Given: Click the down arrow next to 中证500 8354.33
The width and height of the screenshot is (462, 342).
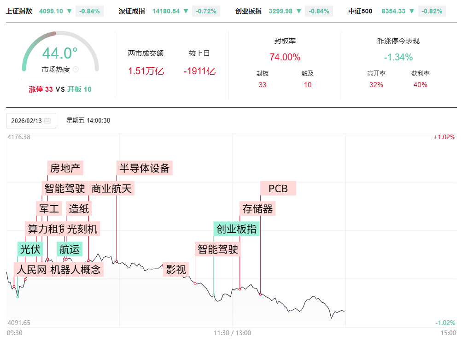Looking at the screenshot, I should (412, 11).
